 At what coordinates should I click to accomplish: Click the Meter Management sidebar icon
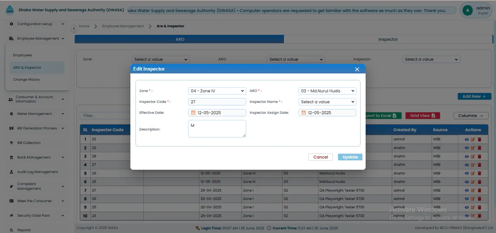11,114
